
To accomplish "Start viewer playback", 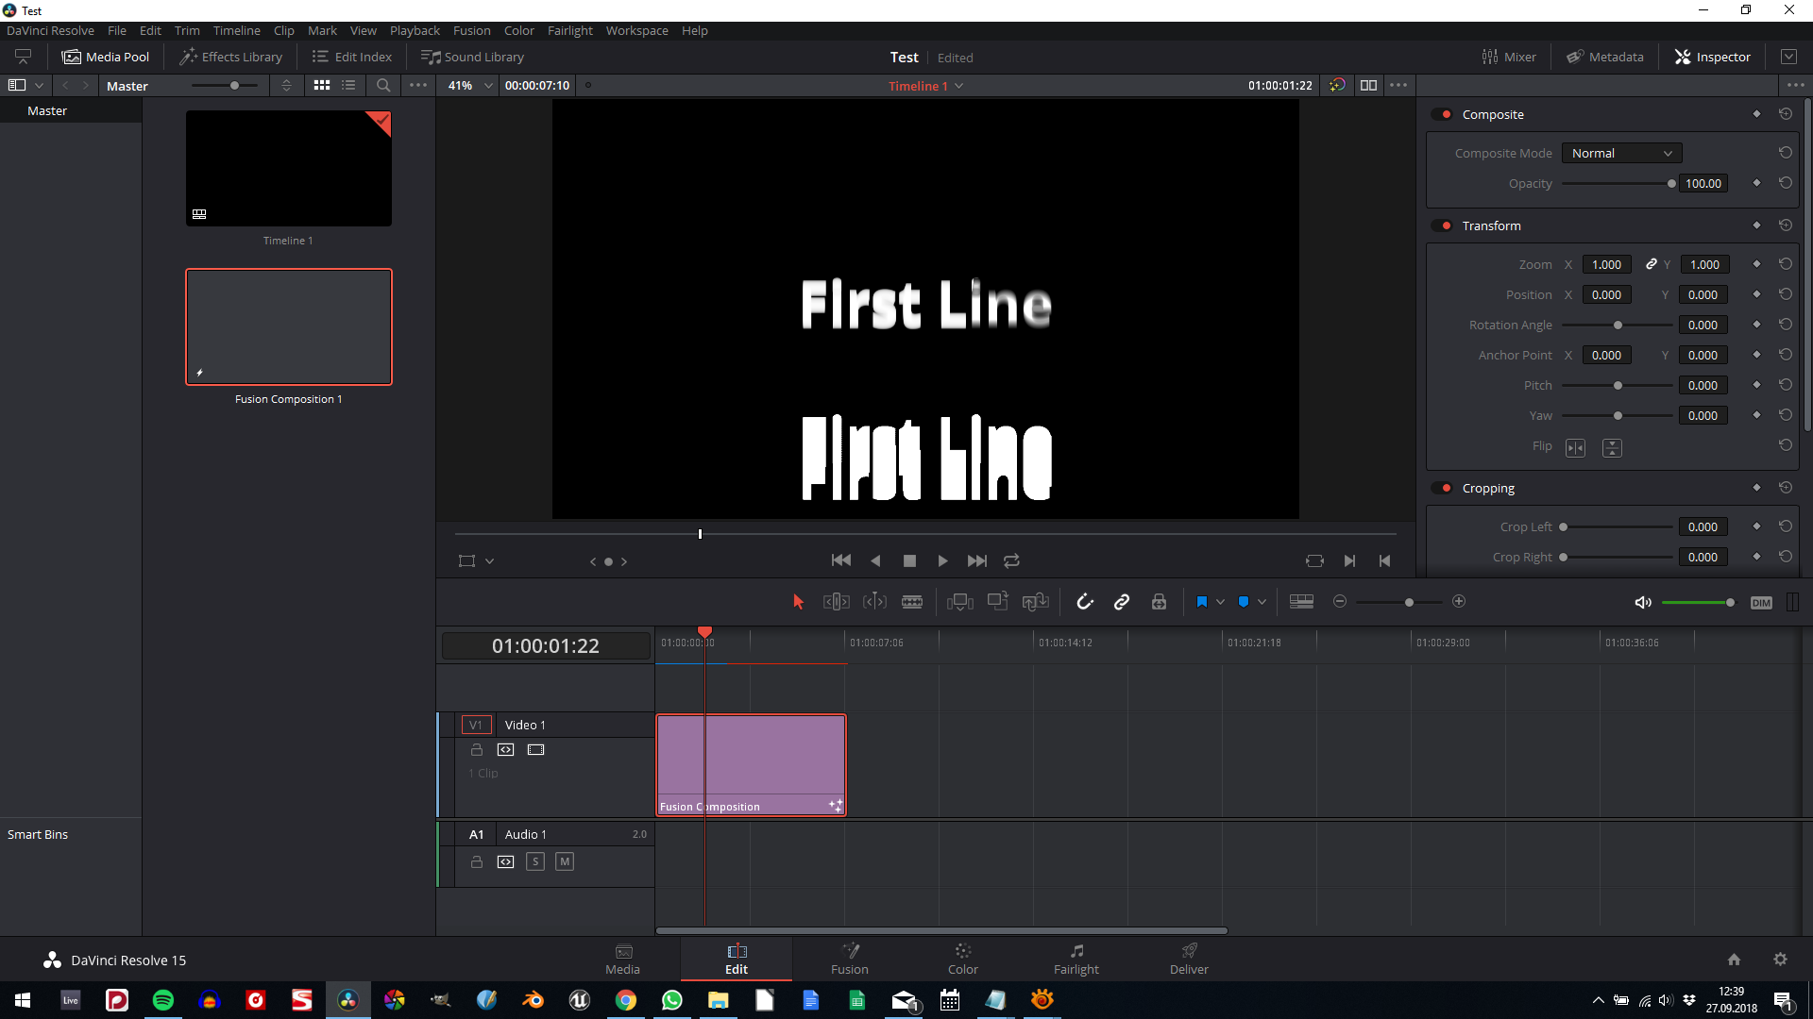I will coord(942,560).
